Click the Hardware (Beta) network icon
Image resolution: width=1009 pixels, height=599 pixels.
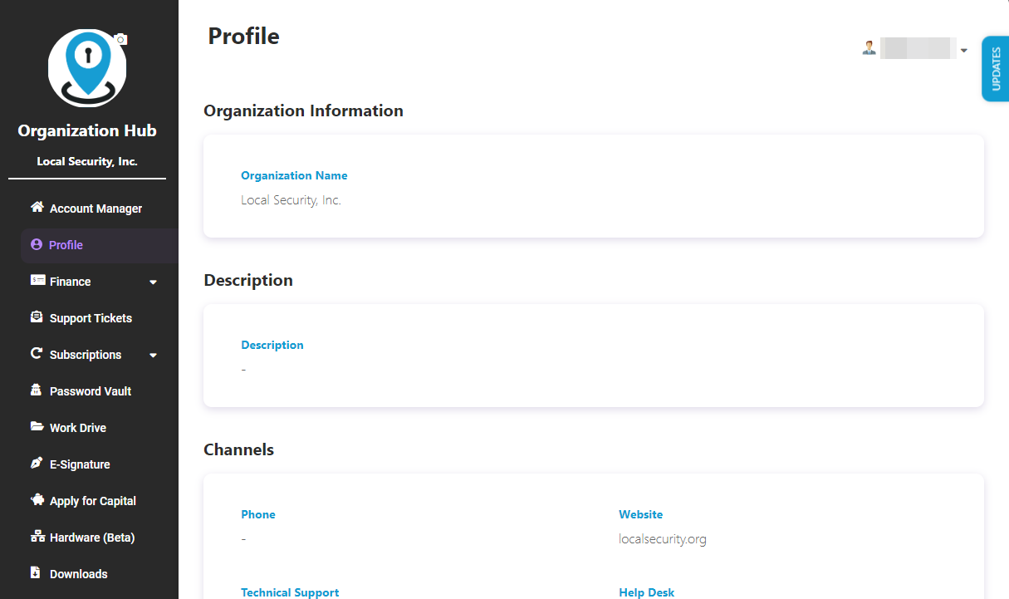37,536
